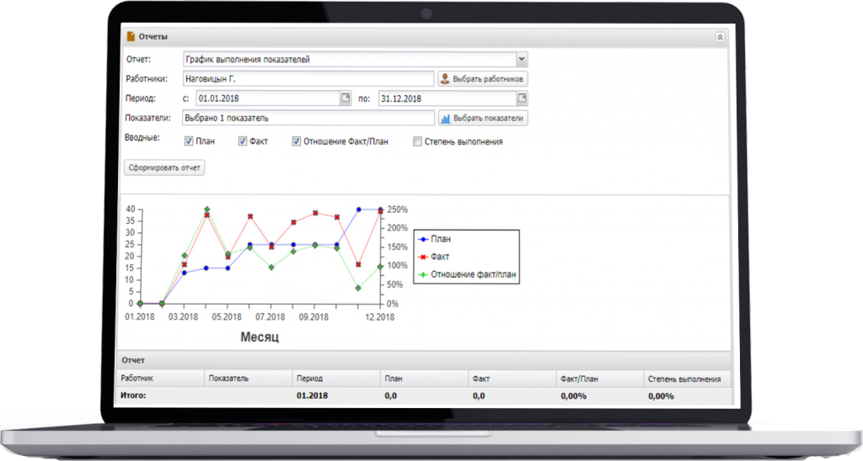Click the end date field 31.12.2018
This screenshot has width=863, height=461.
click(x=448, y=98)
